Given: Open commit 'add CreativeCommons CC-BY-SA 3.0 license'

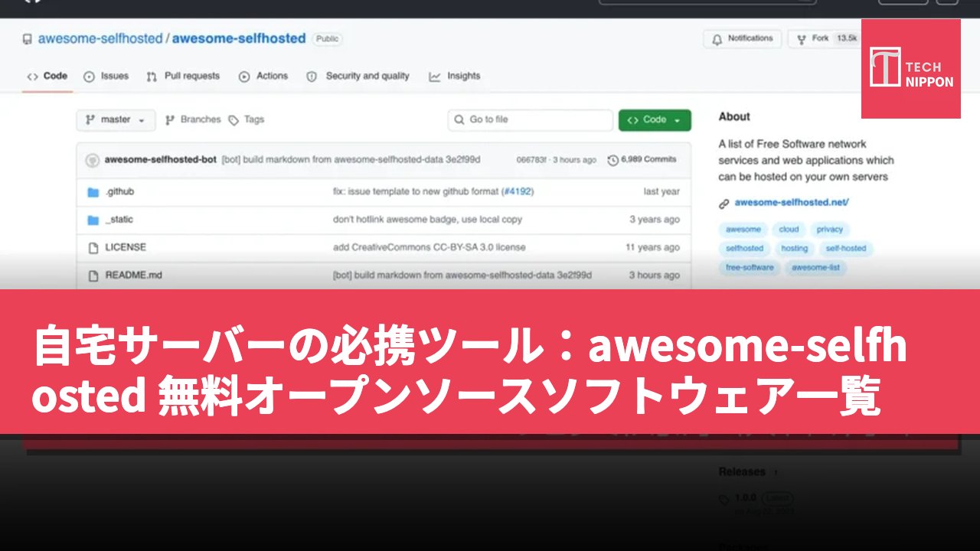Looking at the screenshot, I should coord(430,247).
